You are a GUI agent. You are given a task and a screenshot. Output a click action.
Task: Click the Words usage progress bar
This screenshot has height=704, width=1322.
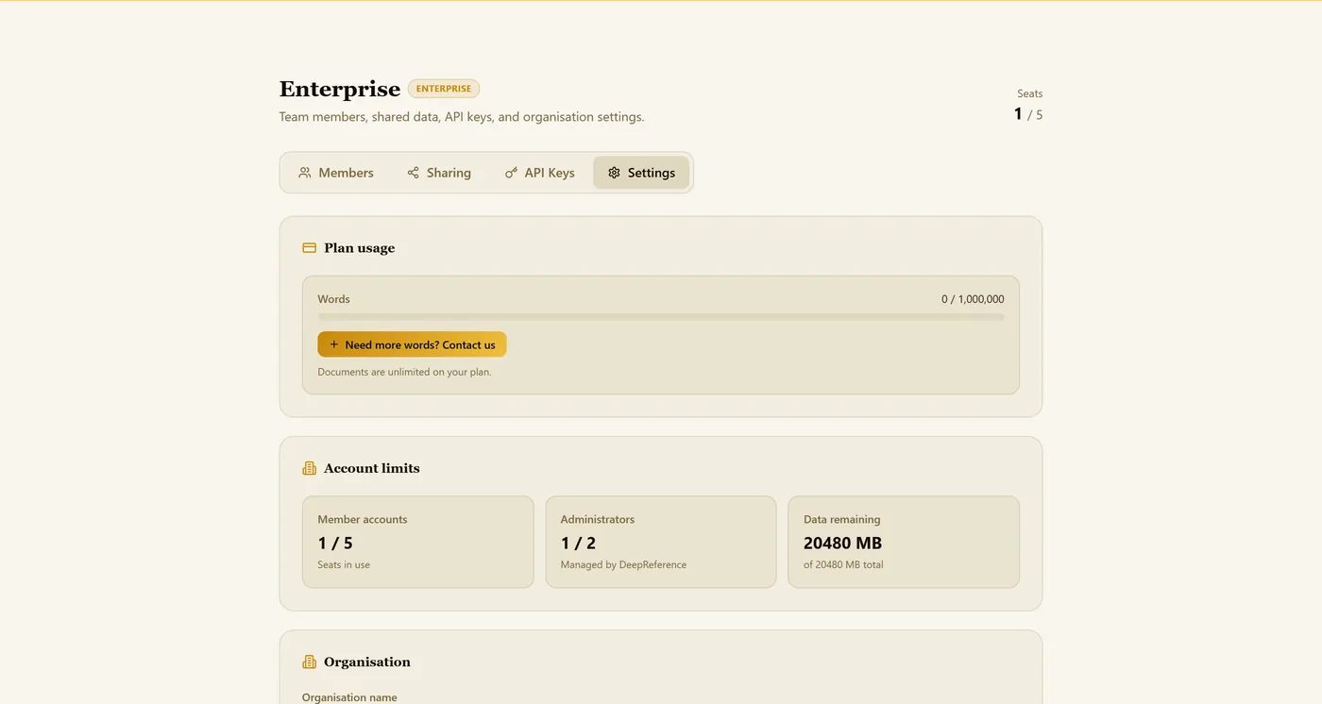(661, 317)
